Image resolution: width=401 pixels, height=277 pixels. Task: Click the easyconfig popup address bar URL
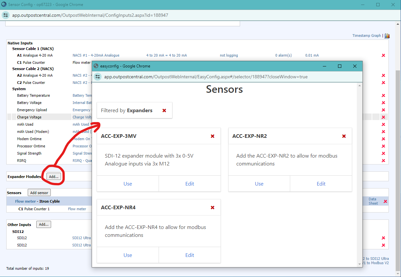coord(206,77)
